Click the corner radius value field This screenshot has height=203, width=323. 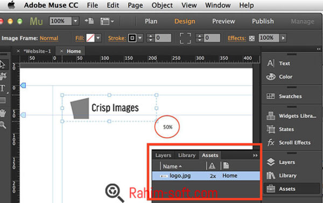212,38
